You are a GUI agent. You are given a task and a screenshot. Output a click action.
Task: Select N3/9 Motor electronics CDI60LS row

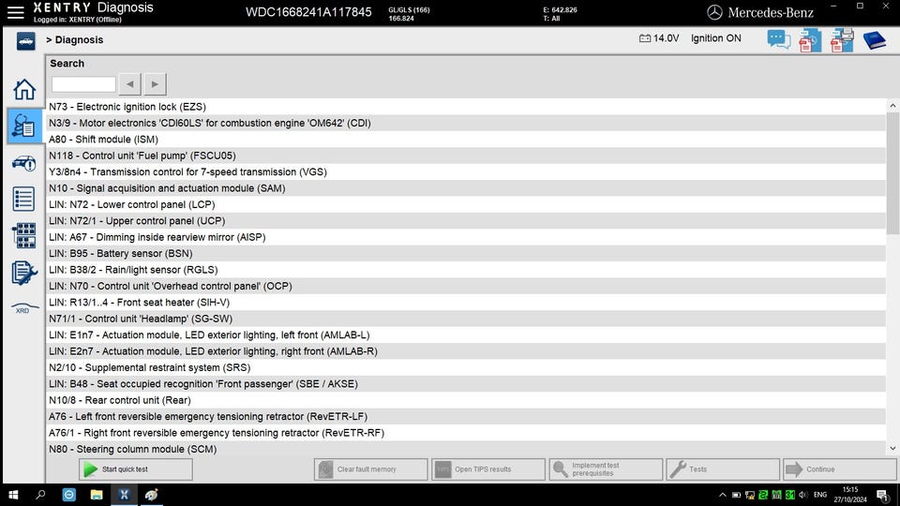[x=466, y=123]
